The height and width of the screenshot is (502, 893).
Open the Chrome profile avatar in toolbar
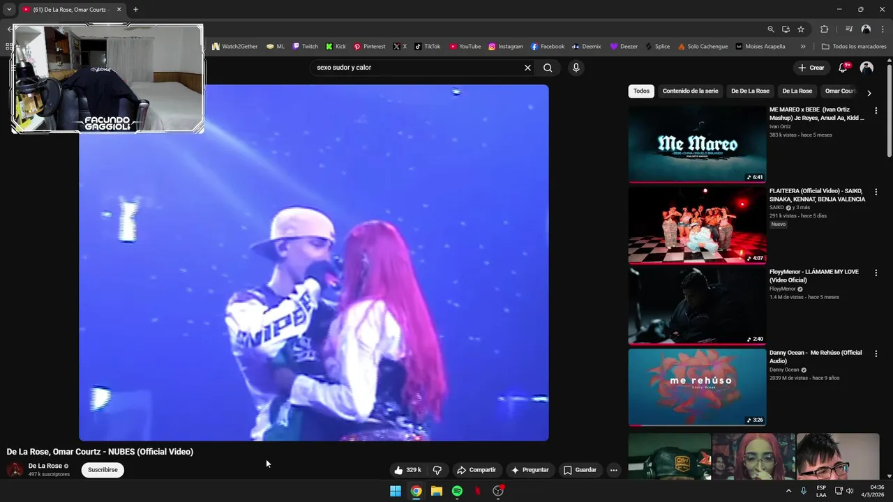(x=866, y=29)
